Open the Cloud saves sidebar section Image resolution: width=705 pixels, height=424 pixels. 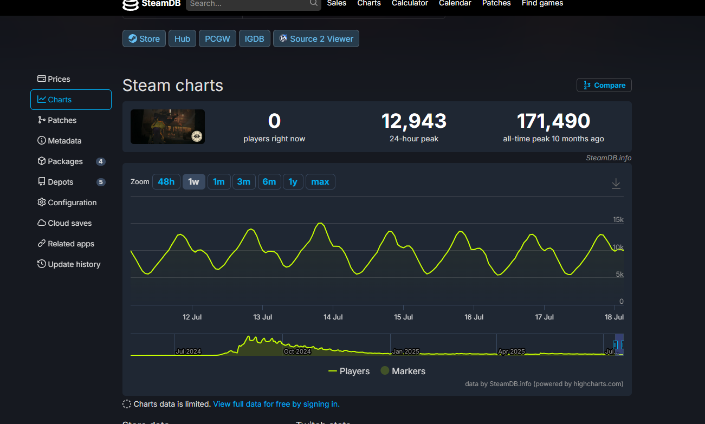[71, 223]
